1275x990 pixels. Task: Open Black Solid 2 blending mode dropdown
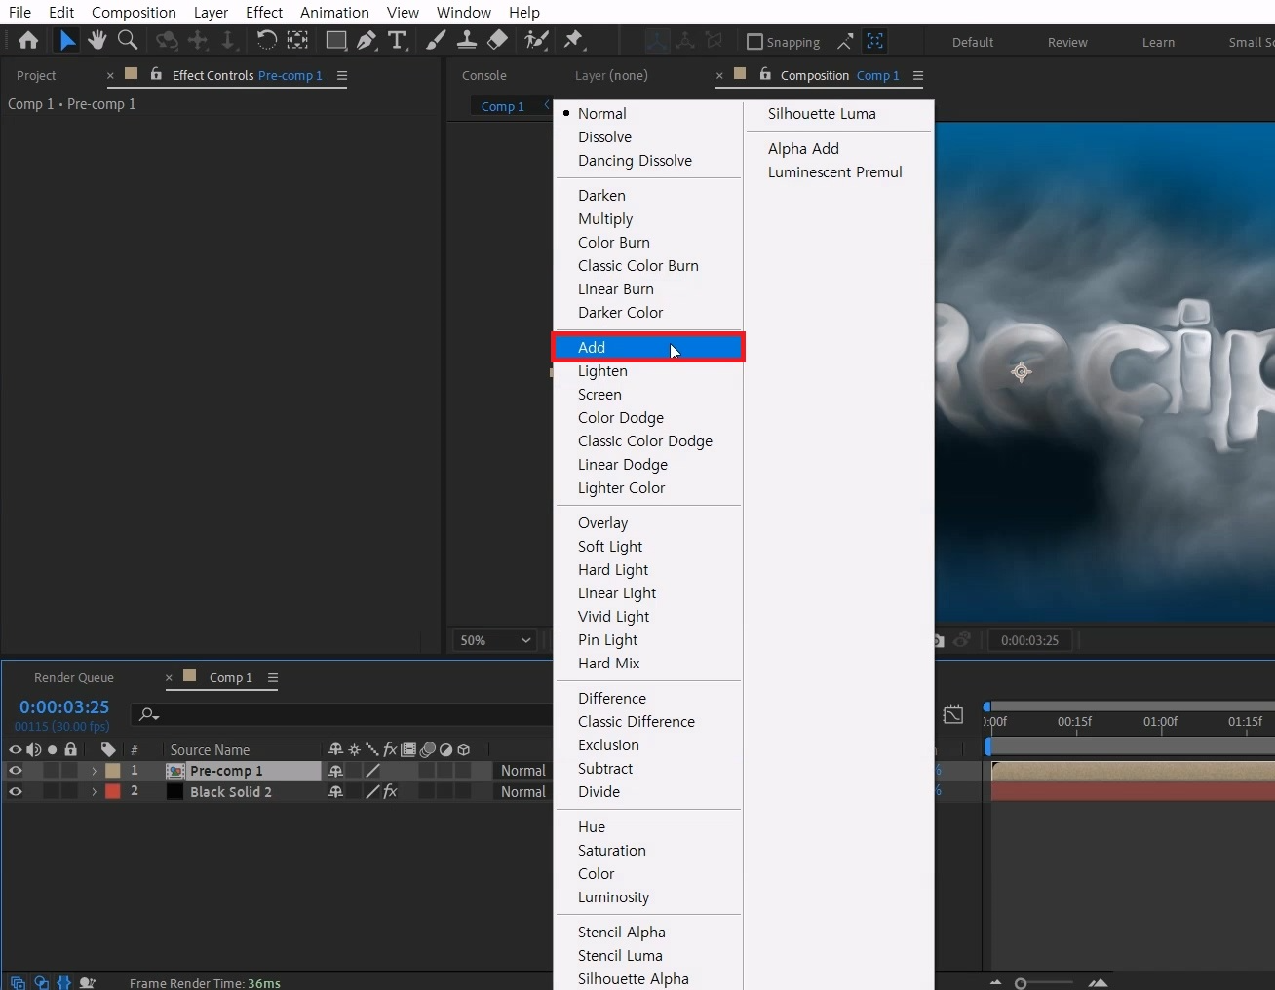[522, 791]
